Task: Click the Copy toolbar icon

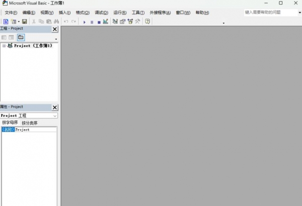Action: pyautogui.click(x=41, y=22)
